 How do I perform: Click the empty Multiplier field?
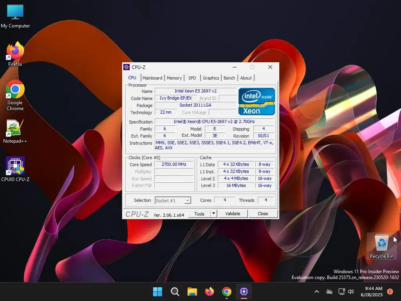174,172
